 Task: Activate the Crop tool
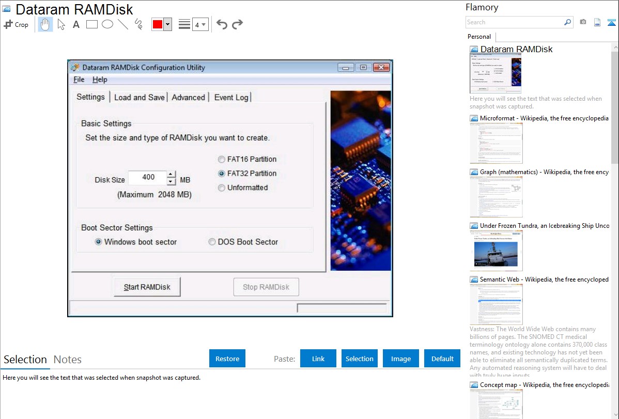(x=16, y=24)
